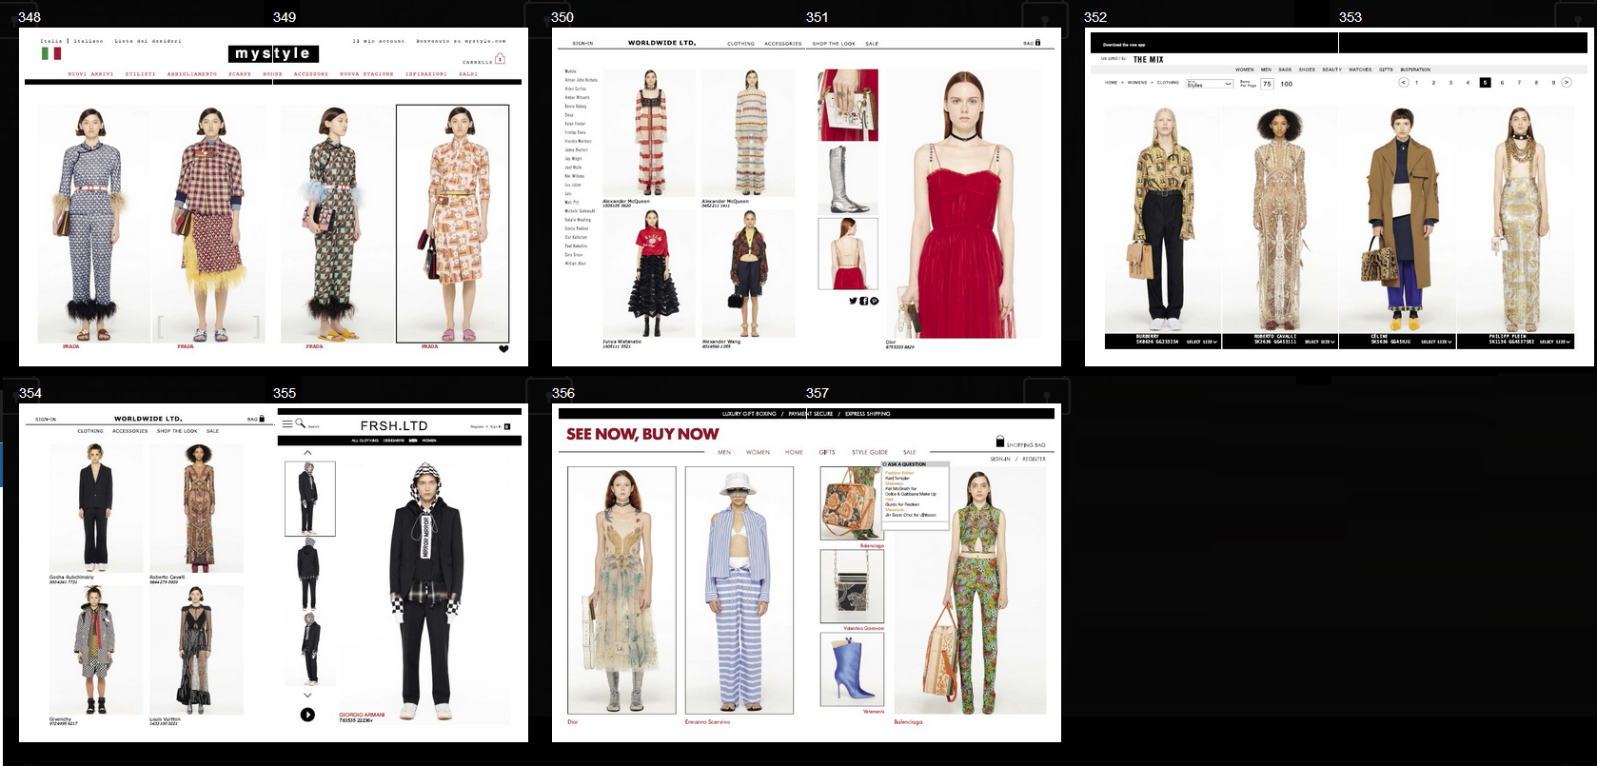This screenshot has width=1597, height=766.
Task: Open the Beauty tab on The Mix
Action: tap(1331, 69)
